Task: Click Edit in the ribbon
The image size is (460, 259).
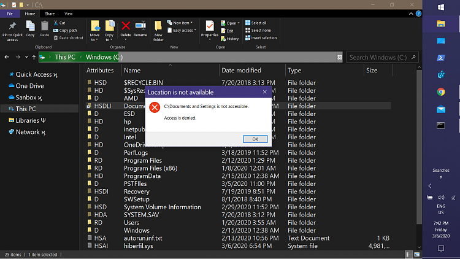Action: pyautogui.click(x=228, y=31)
